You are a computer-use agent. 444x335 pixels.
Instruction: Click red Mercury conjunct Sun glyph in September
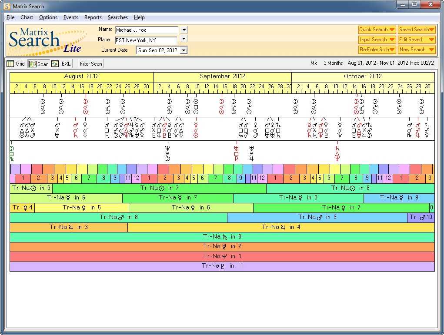196,130
